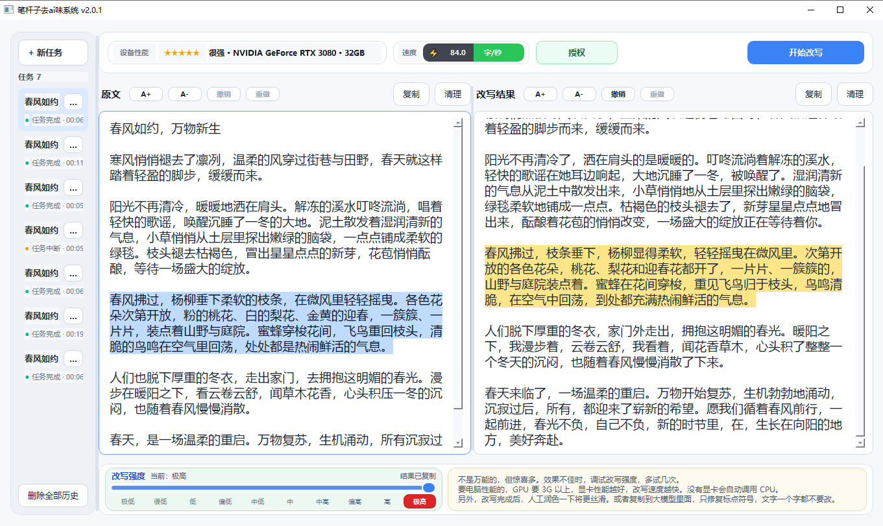883x526 pixels.
Task: Start rewriting with 开始改写
Action: [x=806, y=53]
